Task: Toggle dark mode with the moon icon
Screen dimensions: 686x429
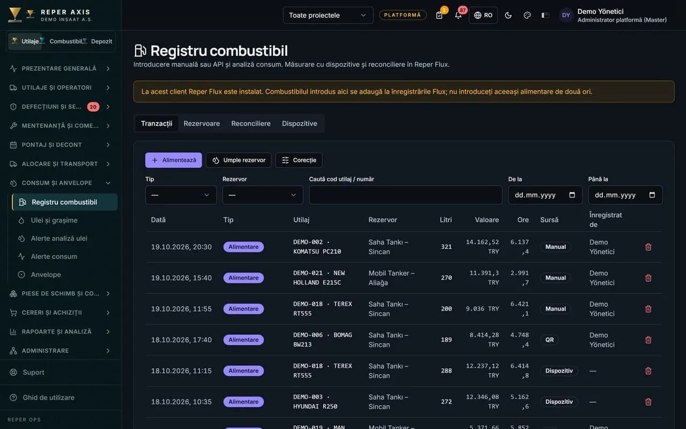Action: pyautogui.click(x=508, y=15)
